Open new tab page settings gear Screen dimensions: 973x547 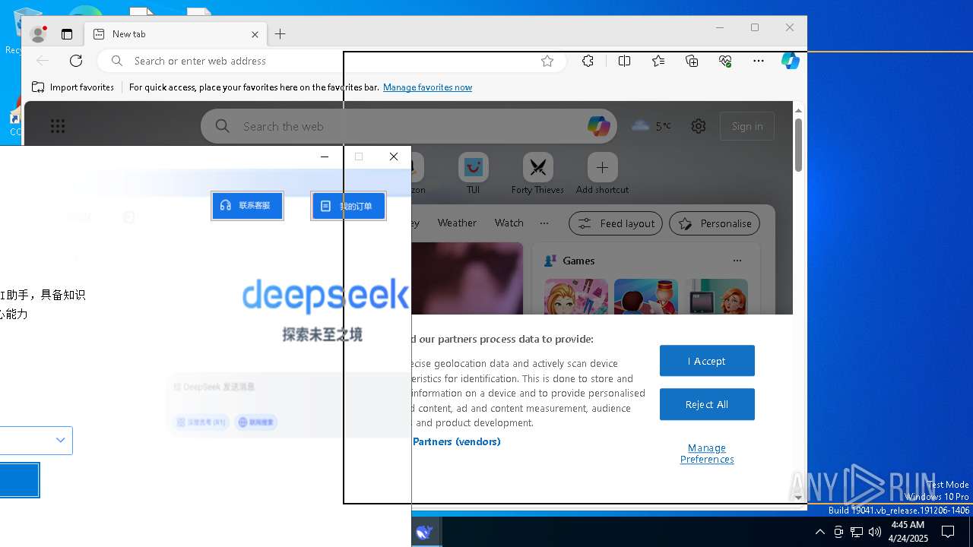(699, 126)
